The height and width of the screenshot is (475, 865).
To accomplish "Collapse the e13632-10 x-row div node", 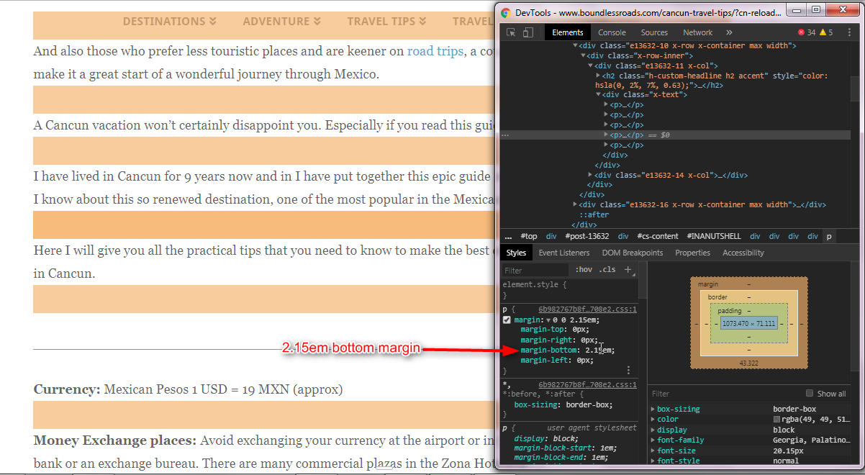I will click(575, 45).
